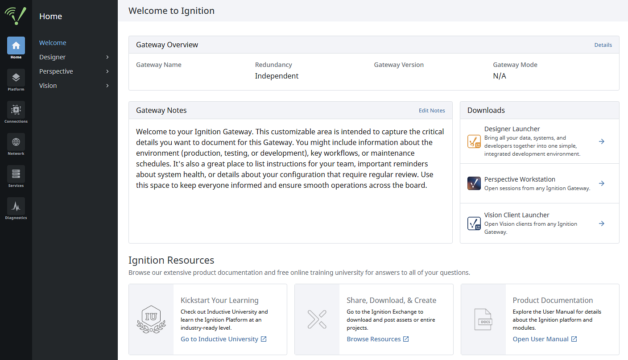
Task: Click the Share, Download, & Create heading
Action: pos(392,300)
